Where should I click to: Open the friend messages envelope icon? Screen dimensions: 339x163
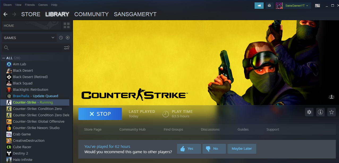pyautogui.click(x=269, y=6)
